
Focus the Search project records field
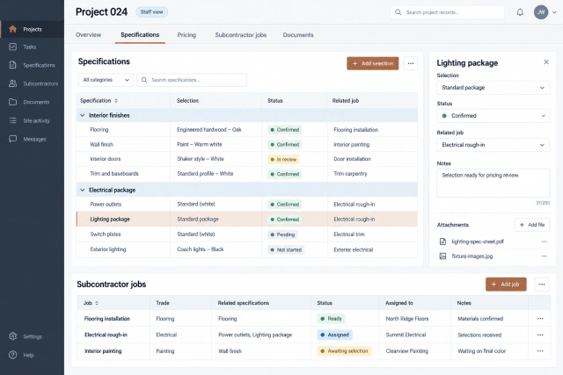[448, 12]
